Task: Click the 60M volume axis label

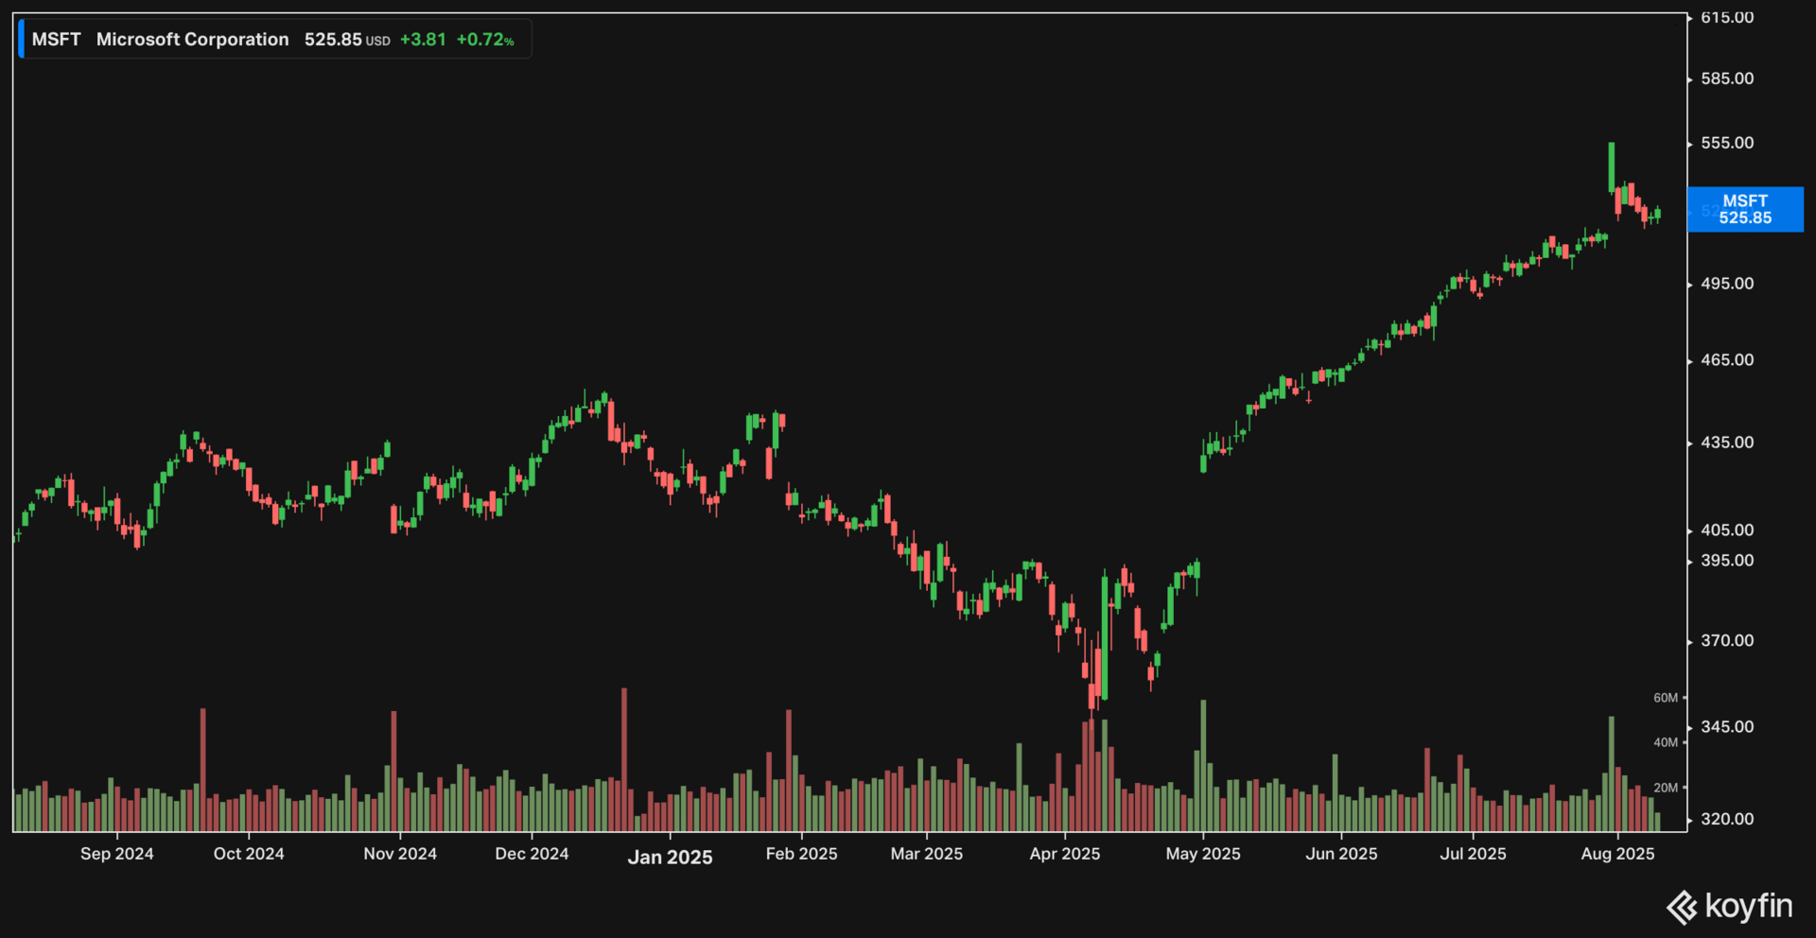Action: (1666, 698)
